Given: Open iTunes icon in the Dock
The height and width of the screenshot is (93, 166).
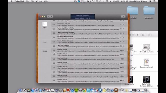Looking at the screenshot, I should point(72,90).
